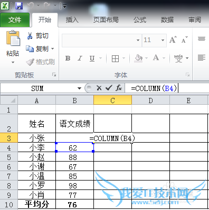
Task: Click the Select All corner triangle
Action: coord(9,100)
